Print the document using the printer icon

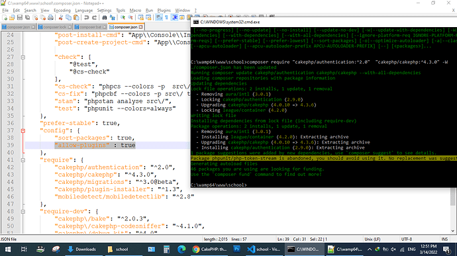(x=50, y=18)
